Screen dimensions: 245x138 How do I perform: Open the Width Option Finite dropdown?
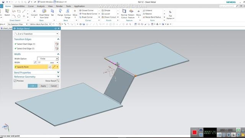pyautogui.click(x=48, y=59)
